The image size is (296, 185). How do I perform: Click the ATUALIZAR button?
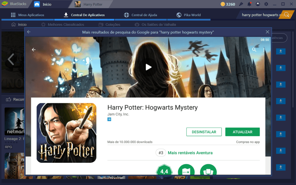pyautogui.click(x=243, y=132)
